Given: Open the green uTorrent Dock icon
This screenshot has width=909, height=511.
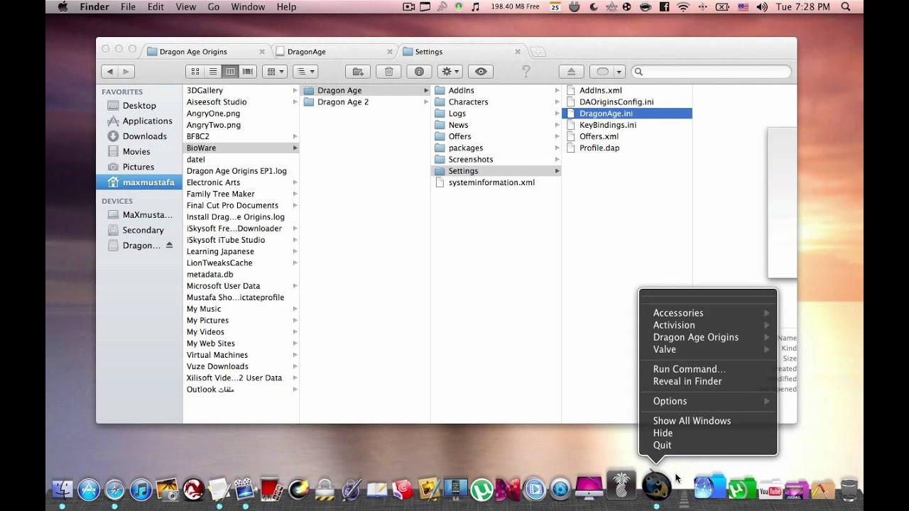Looking at the screenshot, I should pyautogui.click(x=482, y=489).
